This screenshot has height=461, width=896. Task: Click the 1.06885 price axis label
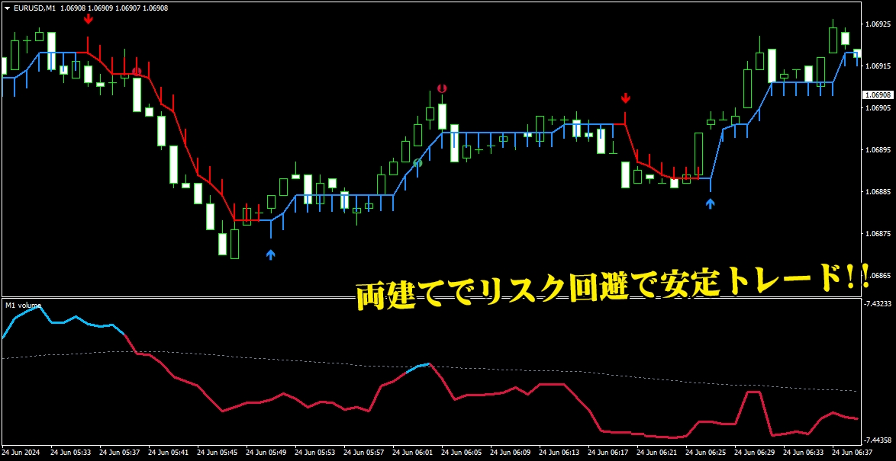(878, 192)
